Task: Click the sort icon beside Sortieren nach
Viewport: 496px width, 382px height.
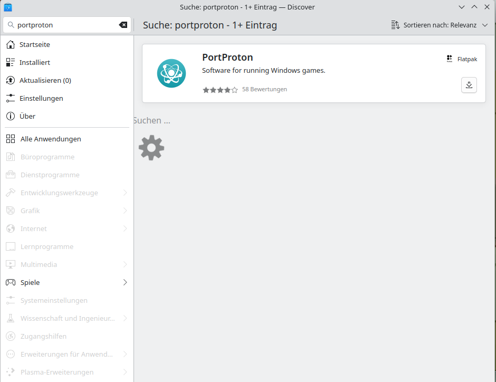Action: 395,25
